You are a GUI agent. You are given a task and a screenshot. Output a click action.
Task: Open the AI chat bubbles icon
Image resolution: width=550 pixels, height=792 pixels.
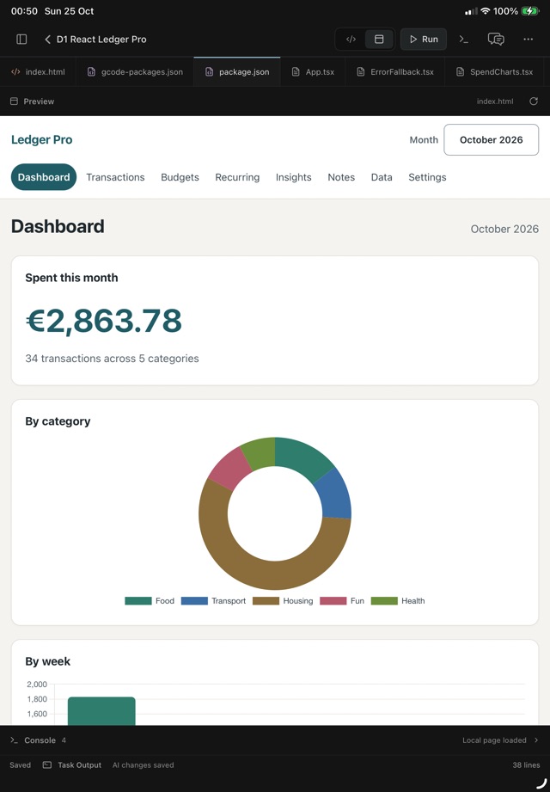pos(496,40)
